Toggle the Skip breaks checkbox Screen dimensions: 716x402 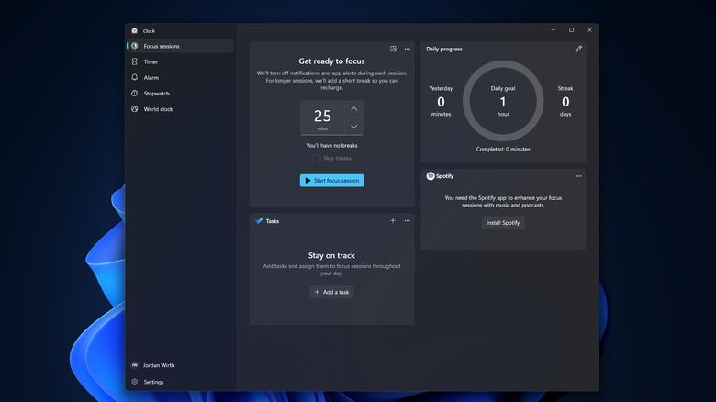pyautogui.click(x=317, y=158)
